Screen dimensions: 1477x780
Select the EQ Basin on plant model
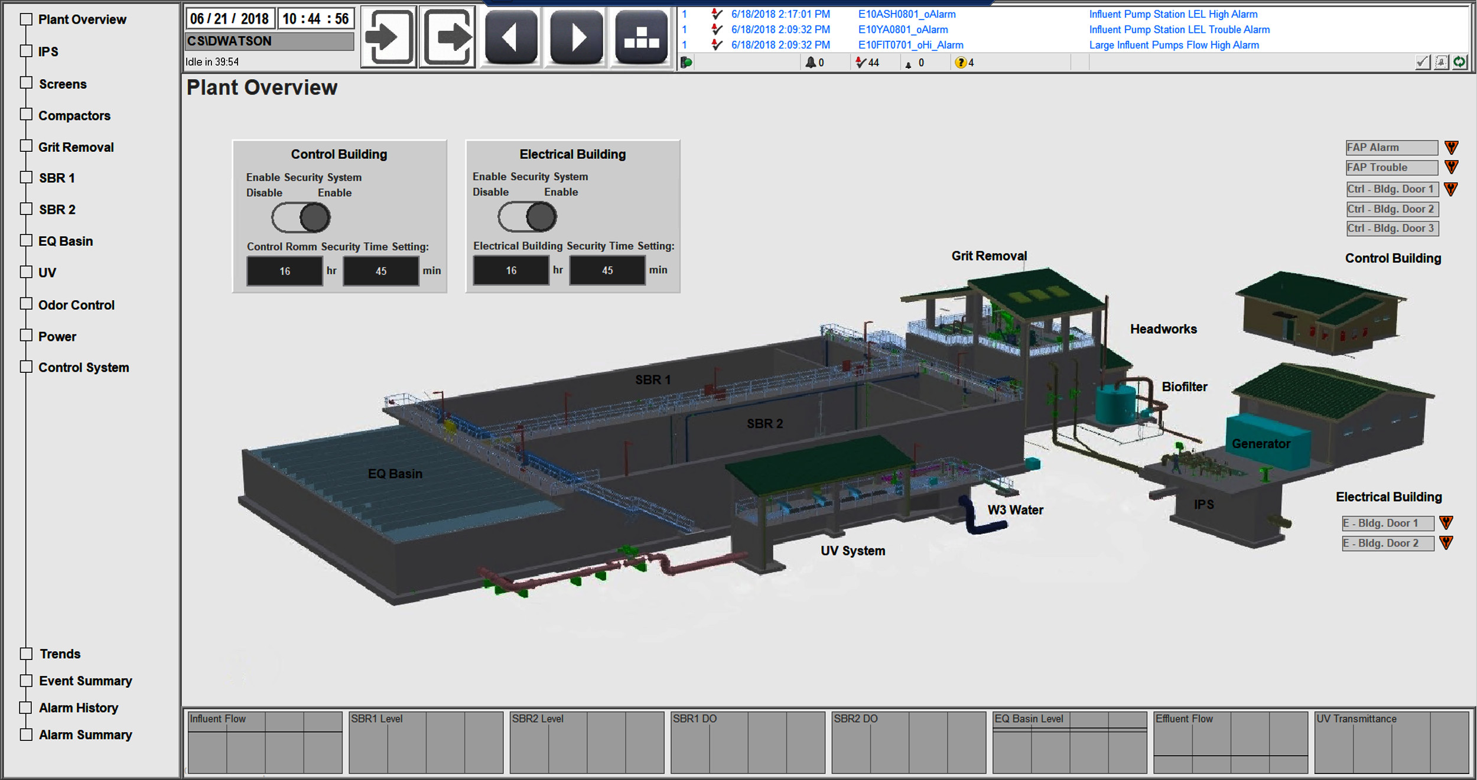point(395,474)
